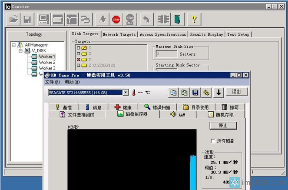This screenshot has width=288, height=190.
Task: Click the Open configuration file icon in Iometer
Action: point(14,19)
